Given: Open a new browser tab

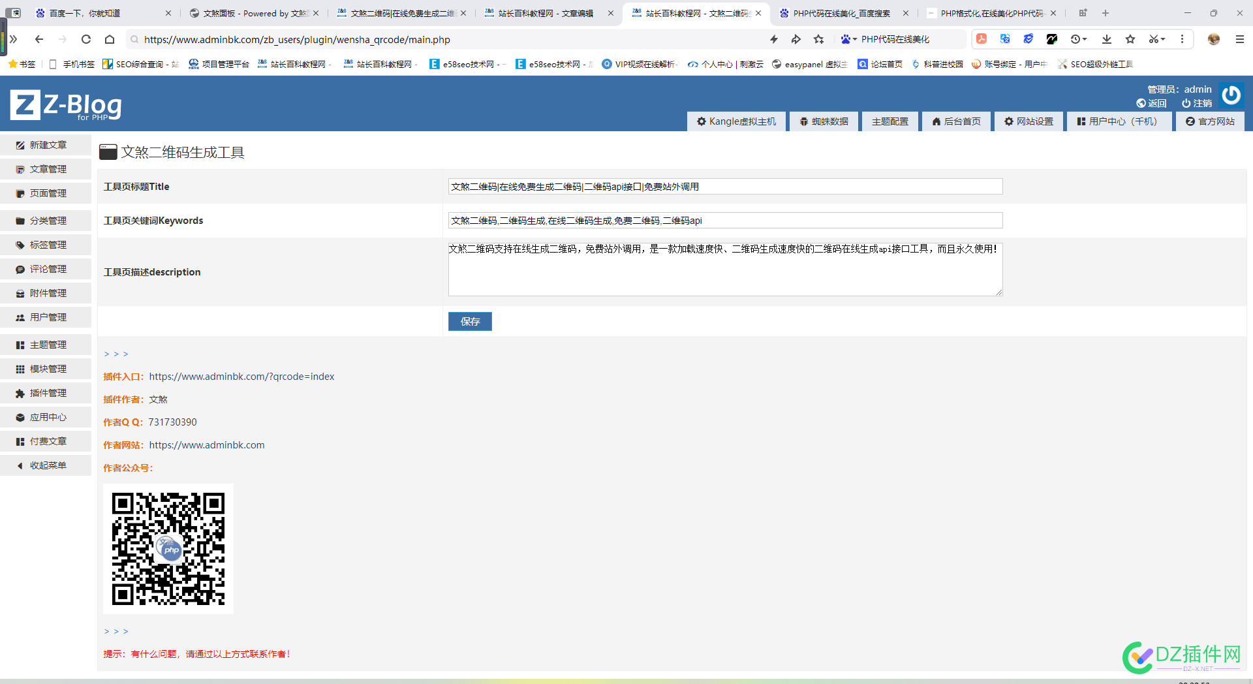Looking at the screenshot, I should pyautogui.click(x=1106, y=13).
